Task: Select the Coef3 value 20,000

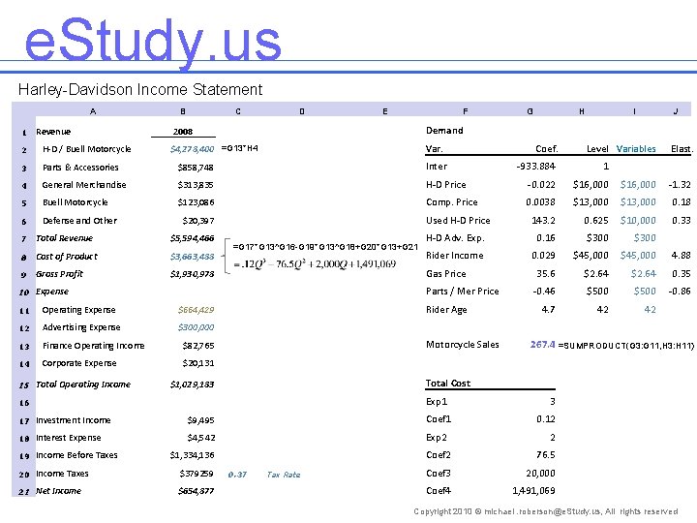Action: point(540,474)
